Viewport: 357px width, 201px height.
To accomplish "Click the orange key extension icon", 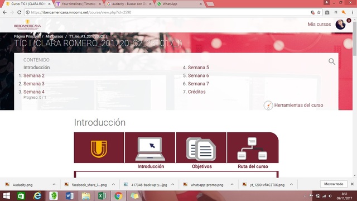I will tap(344, 12).
